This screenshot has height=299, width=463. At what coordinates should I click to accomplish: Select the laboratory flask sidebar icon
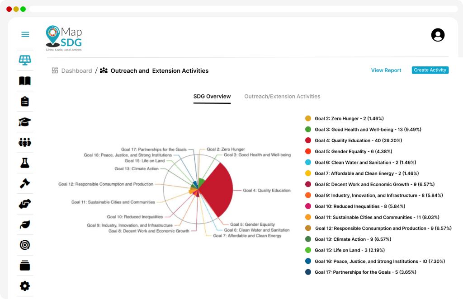25,163
